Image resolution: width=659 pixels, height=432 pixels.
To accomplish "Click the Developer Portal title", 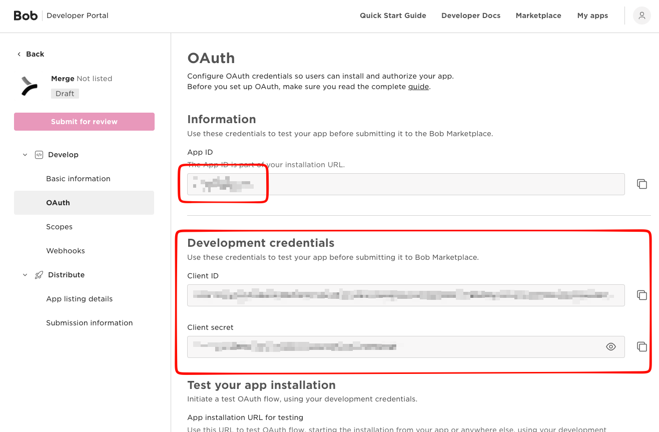I will tap(78, 16).
